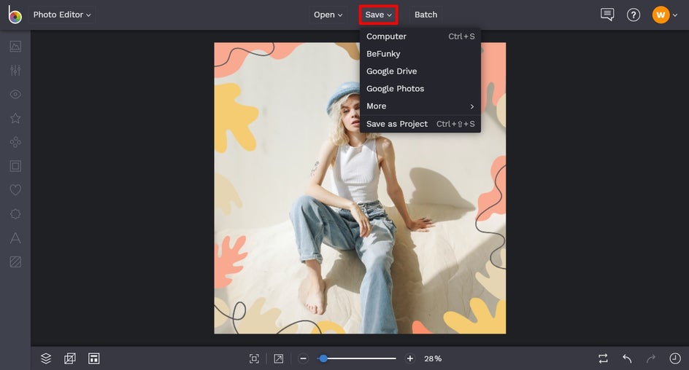Viewport: 689px width, 370px height.
Task: Open the Effects star icon
Action: 15,118
